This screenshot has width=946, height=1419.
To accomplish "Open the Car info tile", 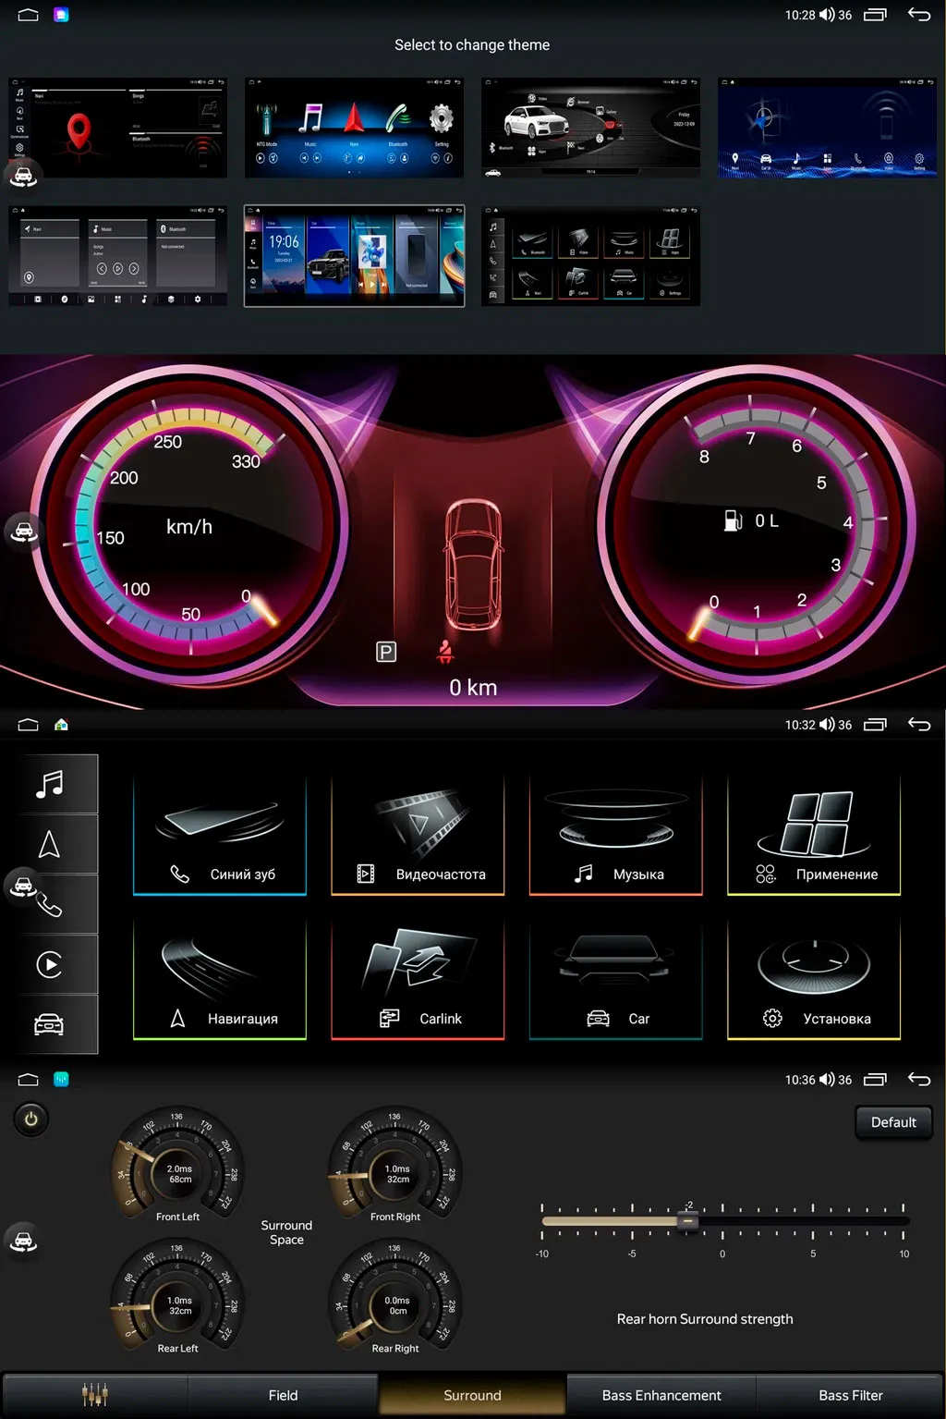I will coord(616,980).
